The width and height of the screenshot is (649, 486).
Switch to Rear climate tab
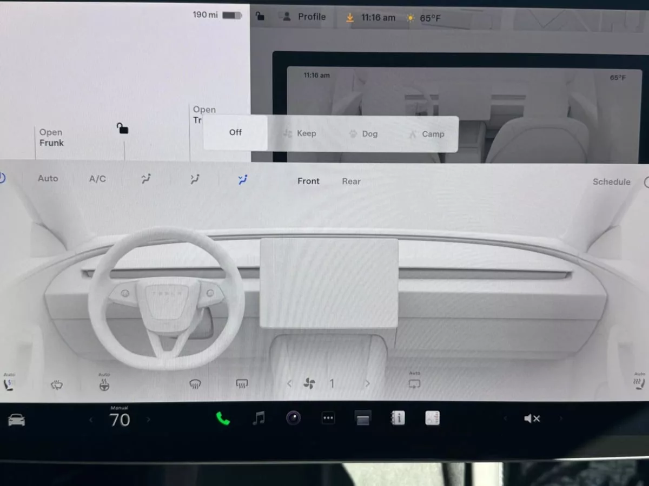(351, 181)
